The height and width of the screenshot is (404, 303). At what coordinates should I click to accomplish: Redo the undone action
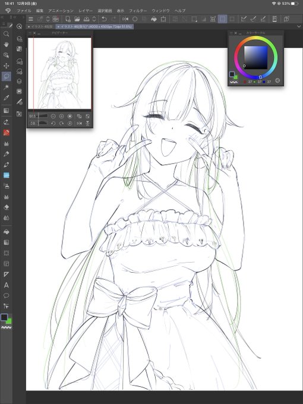click(113, 19)
